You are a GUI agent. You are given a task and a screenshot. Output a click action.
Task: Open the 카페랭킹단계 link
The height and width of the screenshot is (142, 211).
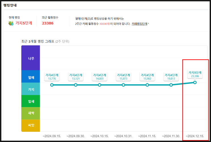click(x=139, y=24)
